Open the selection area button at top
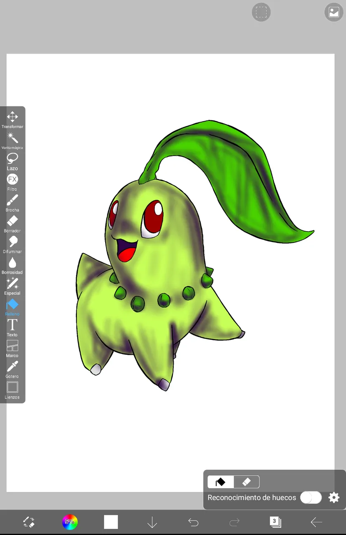This screenshot has width=346, height=535. tap(261, 12)
